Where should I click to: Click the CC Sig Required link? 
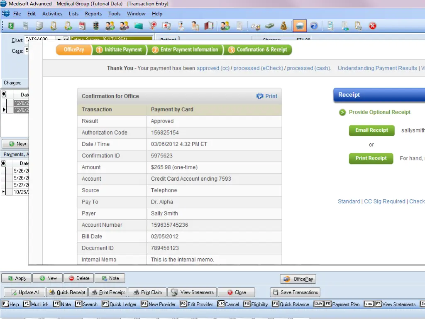click(385, 201)
